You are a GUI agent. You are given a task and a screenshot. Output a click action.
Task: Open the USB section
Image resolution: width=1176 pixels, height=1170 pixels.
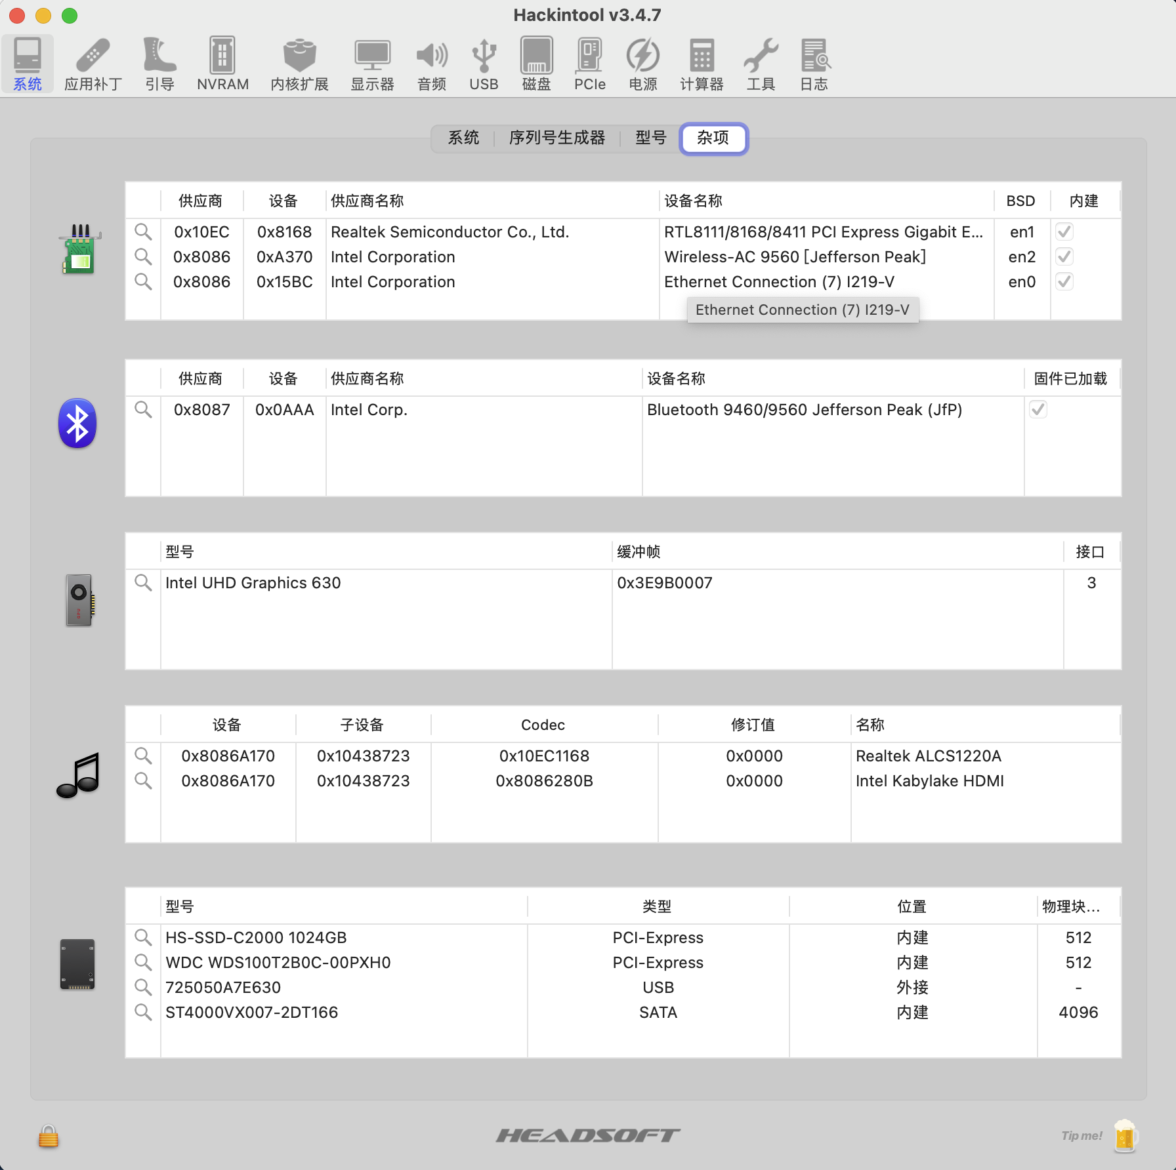pyautogui.click(x=484, y=64)
